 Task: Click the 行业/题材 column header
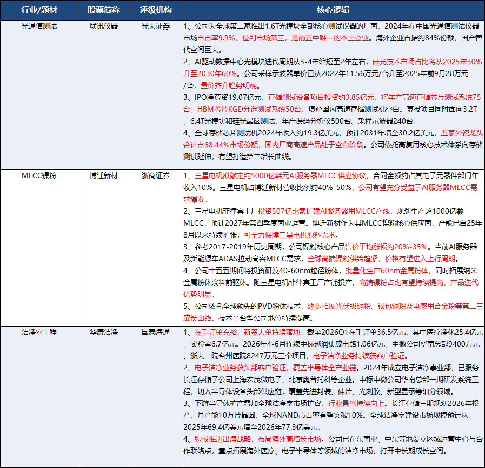point(39,10)
